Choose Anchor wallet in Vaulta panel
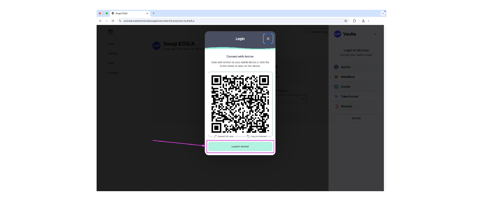This screenshot has width=483, height=201. pyautogui.click(x=356, y=67)
